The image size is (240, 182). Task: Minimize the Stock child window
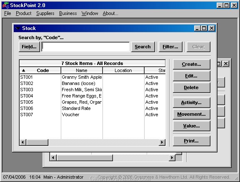(x=197, y=28)
